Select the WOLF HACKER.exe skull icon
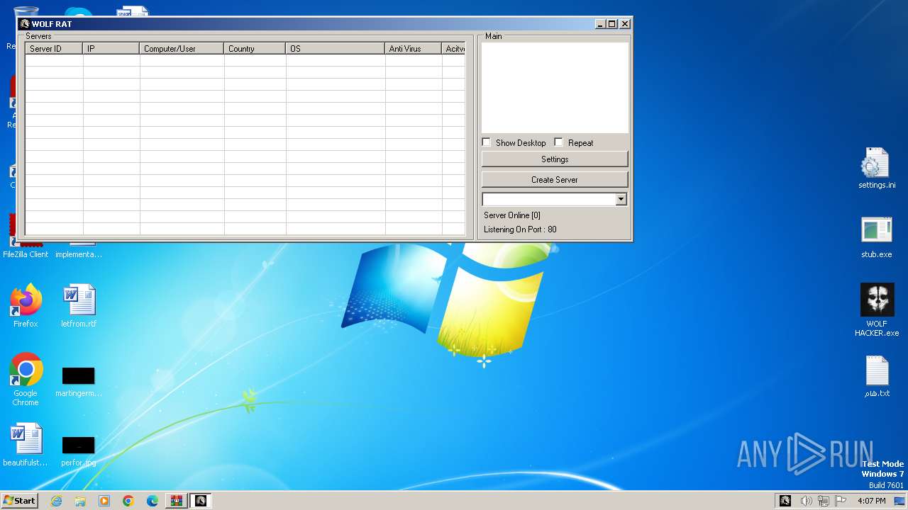This screenshot has height=510, width=908. pos(877,310)
